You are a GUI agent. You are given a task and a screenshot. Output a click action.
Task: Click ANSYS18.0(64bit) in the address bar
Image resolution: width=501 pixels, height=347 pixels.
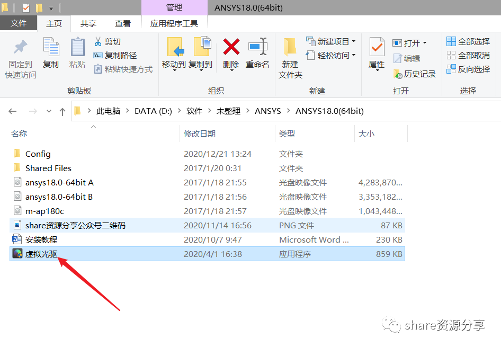(x=329, y=111)
